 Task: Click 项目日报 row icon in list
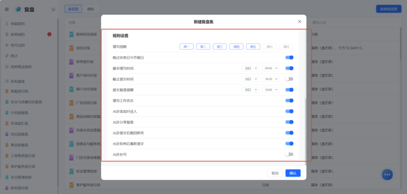(x=71, y=48)
